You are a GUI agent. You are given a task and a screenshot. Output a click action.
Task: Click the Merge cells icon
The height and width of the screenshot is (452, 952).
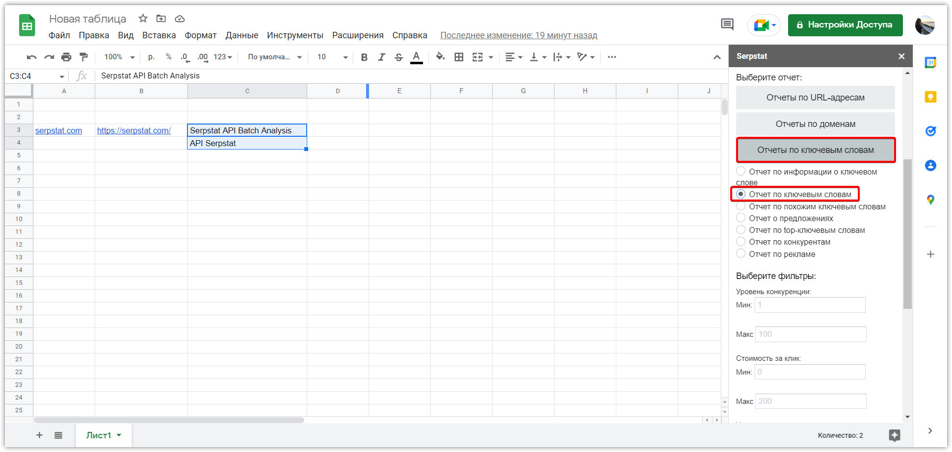tap(477, 57)
